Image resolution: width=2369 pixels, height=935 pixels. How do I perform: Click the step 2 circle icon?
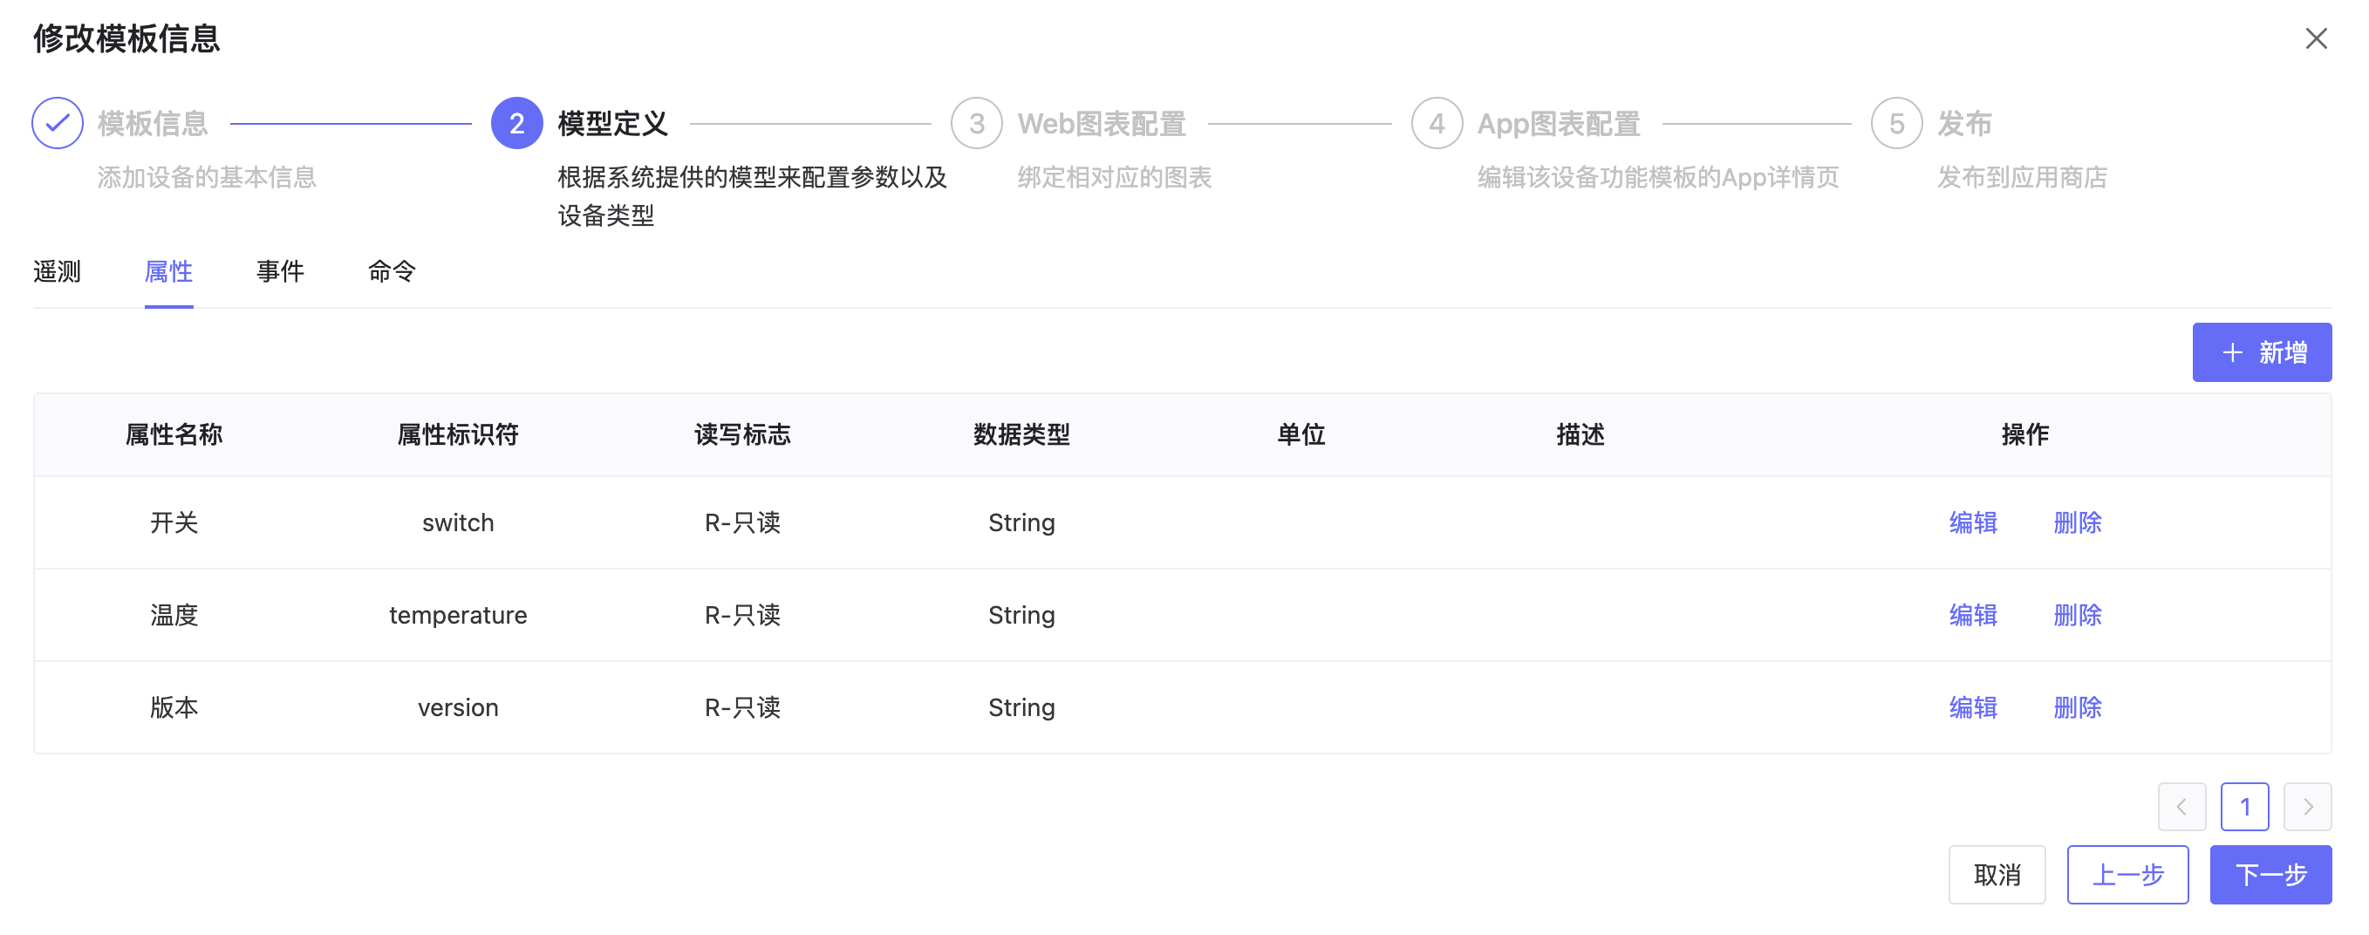517,123
